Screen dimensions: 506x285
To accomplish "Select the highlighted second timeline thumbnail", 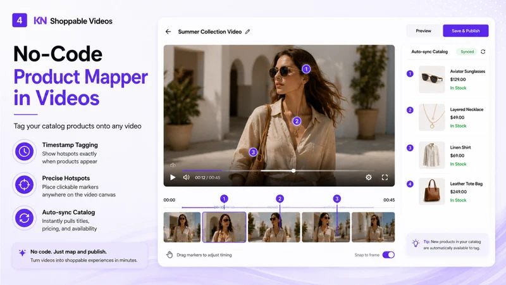I will (225, 227).
